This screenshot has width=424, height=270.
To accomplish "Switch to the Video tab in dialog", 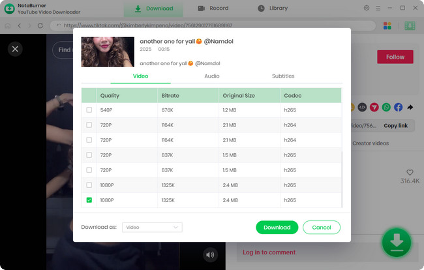I will click(x=140, y=76).
